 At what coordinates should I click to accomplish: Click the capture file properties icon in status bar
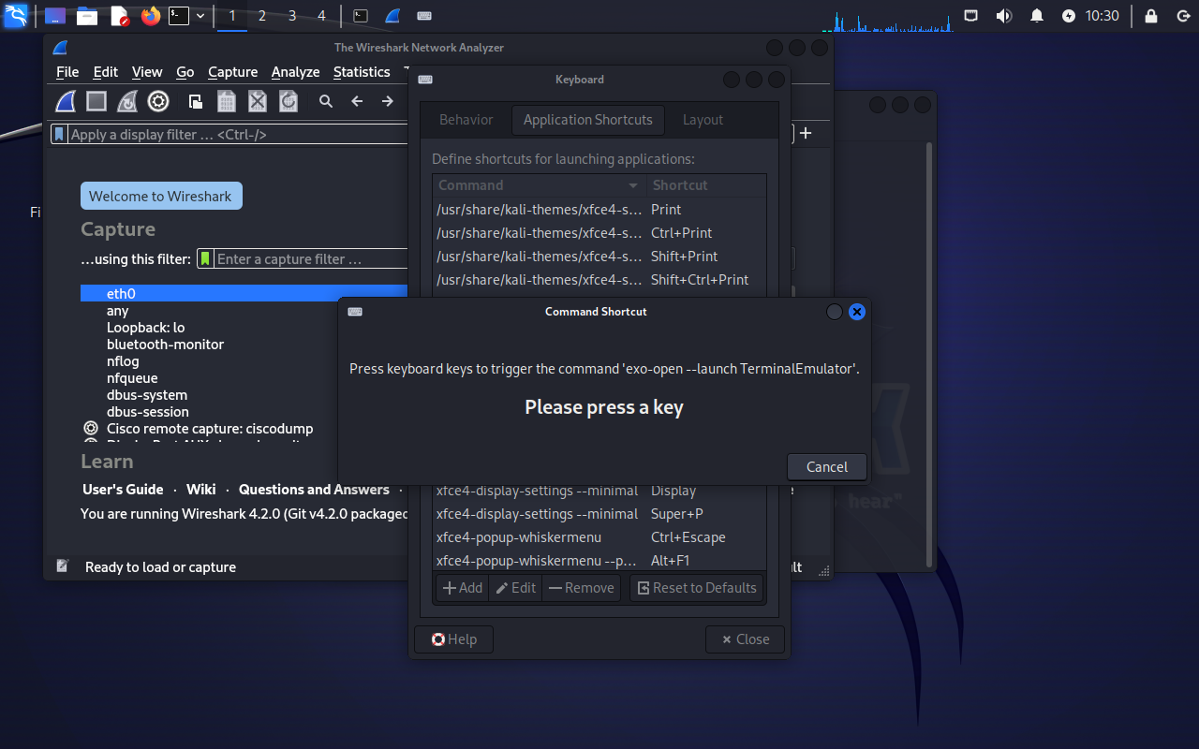63,566
